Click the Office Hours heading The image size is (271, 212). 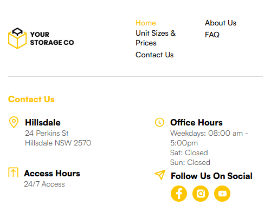coord(196,123)
